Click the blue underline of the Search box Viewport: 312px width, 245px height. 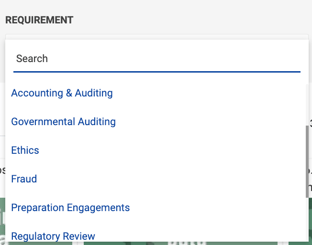tap(156, 72)
